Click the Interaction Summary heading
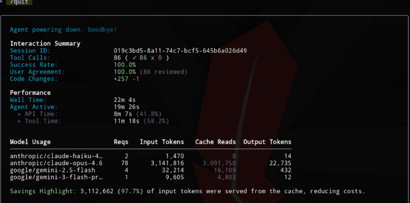This screenshot has width=410, height=203. click(x=45, y=44)
